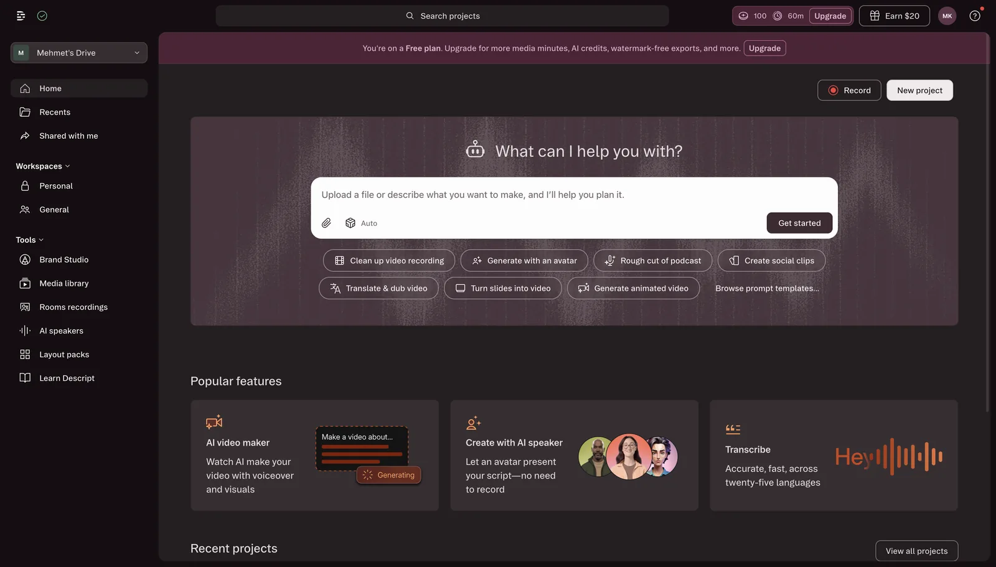This screenshot has height=567, width=996.
Task: Open the MK user avatar menu
Action: tap(947, 16)
